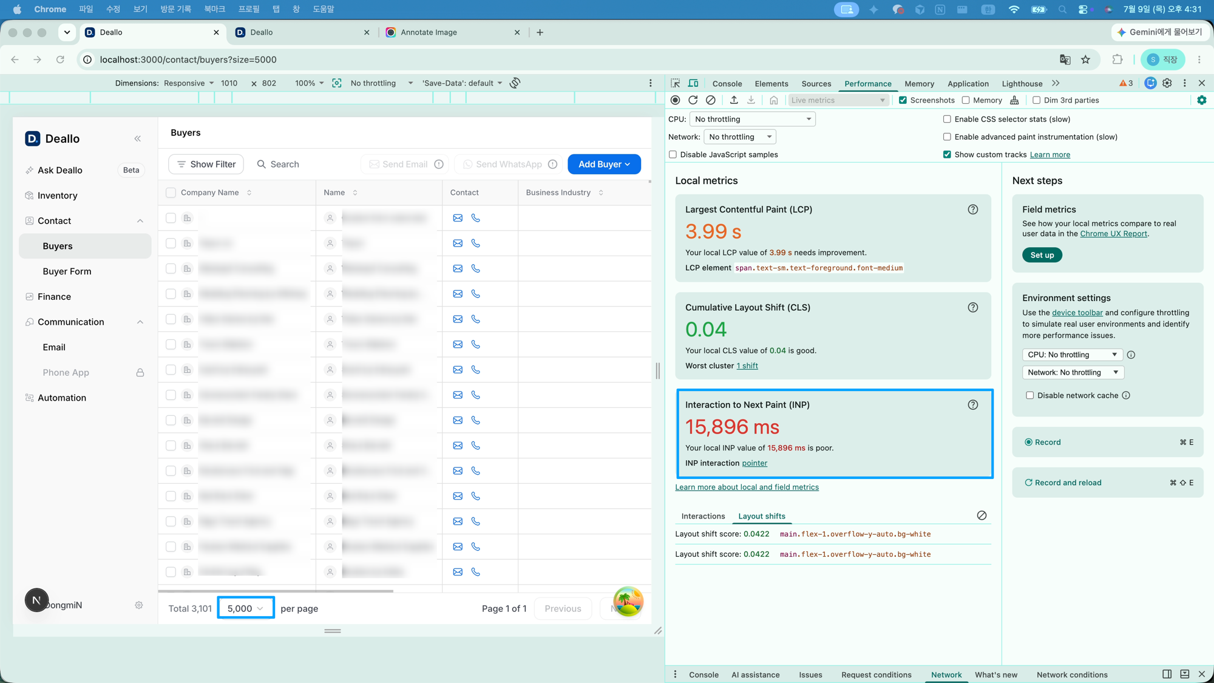The height and width of the screenshot is (683, 1214).
Task: Open Environment settings Network dropdown
Action: pyautogui.click(x=1073, y=372)
